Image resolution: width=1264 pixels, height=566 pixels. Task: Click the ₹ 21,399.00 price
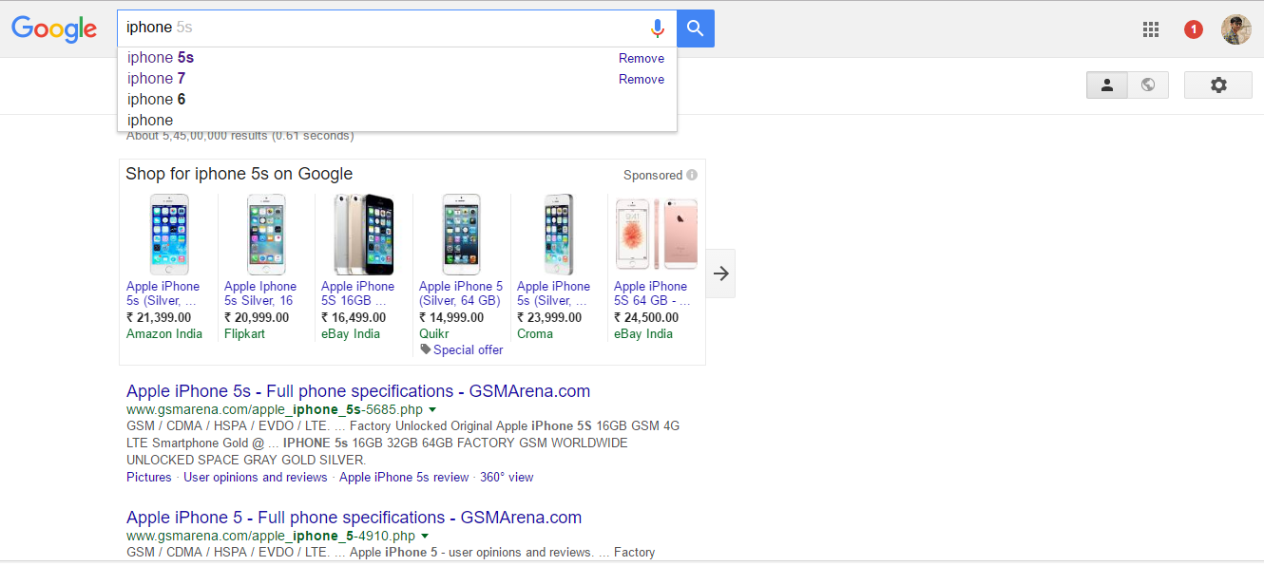pos(159,318)
